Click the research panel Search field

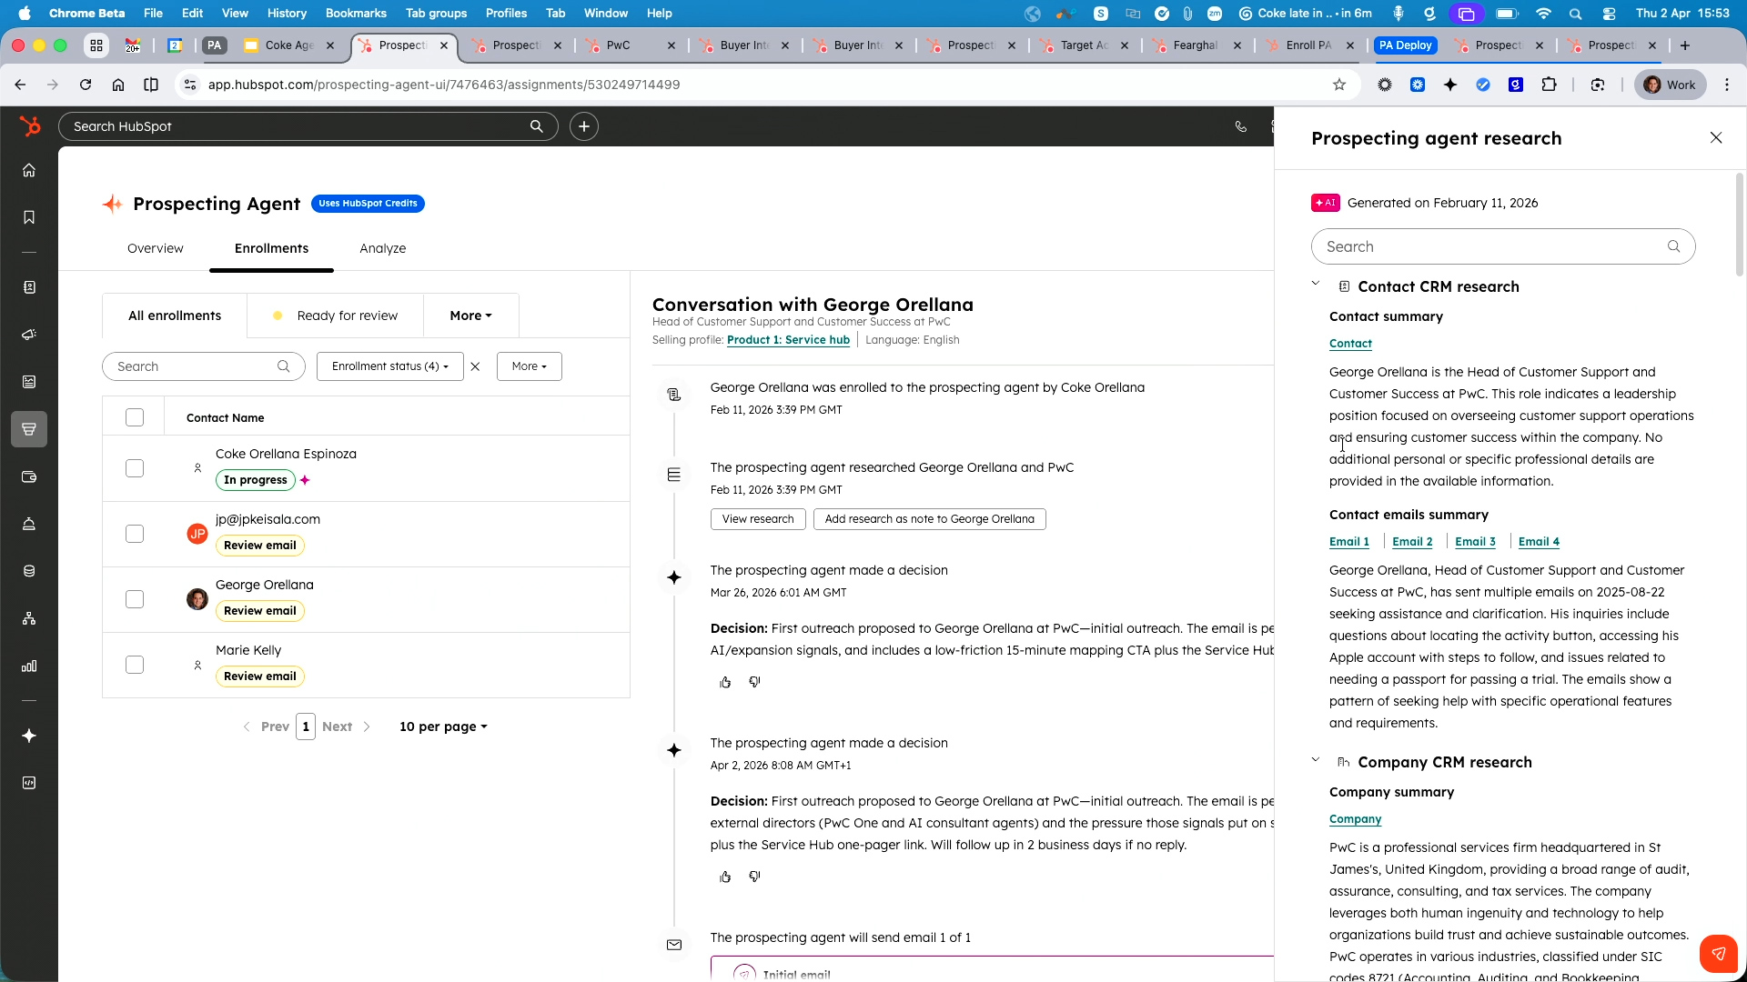(x=1490, y=246)
